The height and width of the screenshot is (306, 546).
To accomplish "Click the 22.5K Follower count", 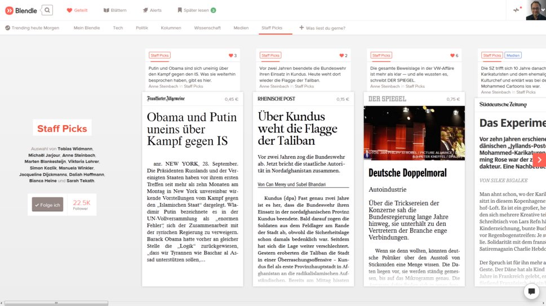I will (x=82, y=205).
